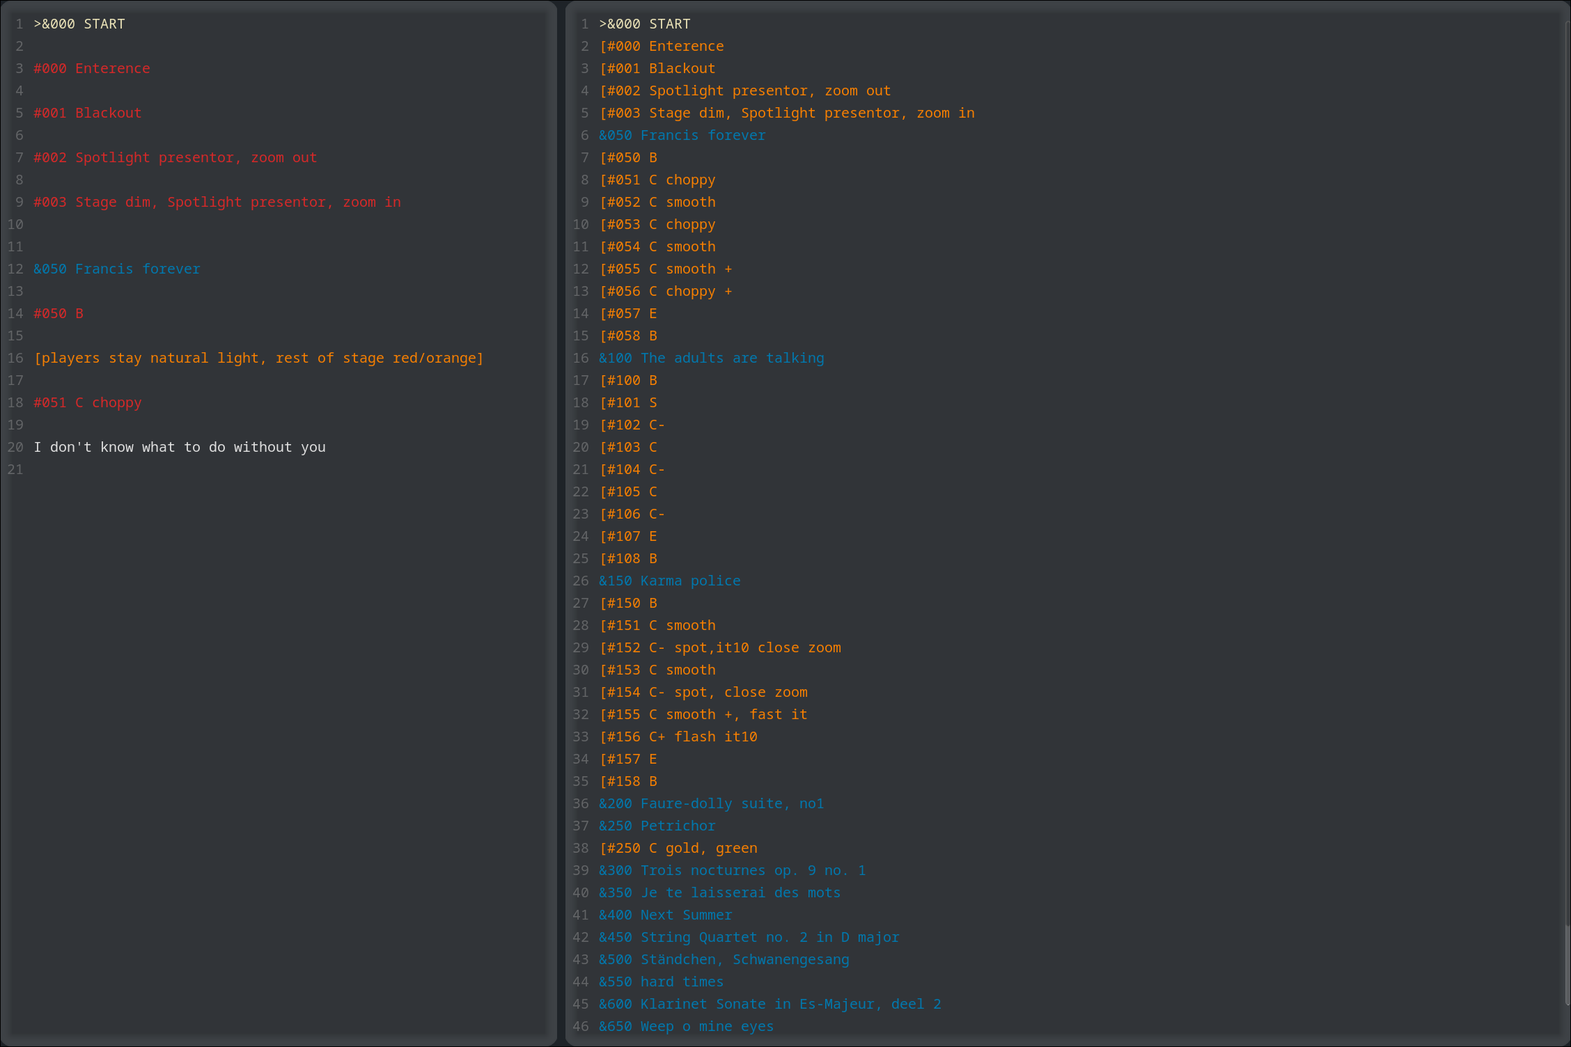The image size is (1571, 1047).
Task: Select the &200 Faure-dolly suite, no1 entry
Action: (710, 803)
